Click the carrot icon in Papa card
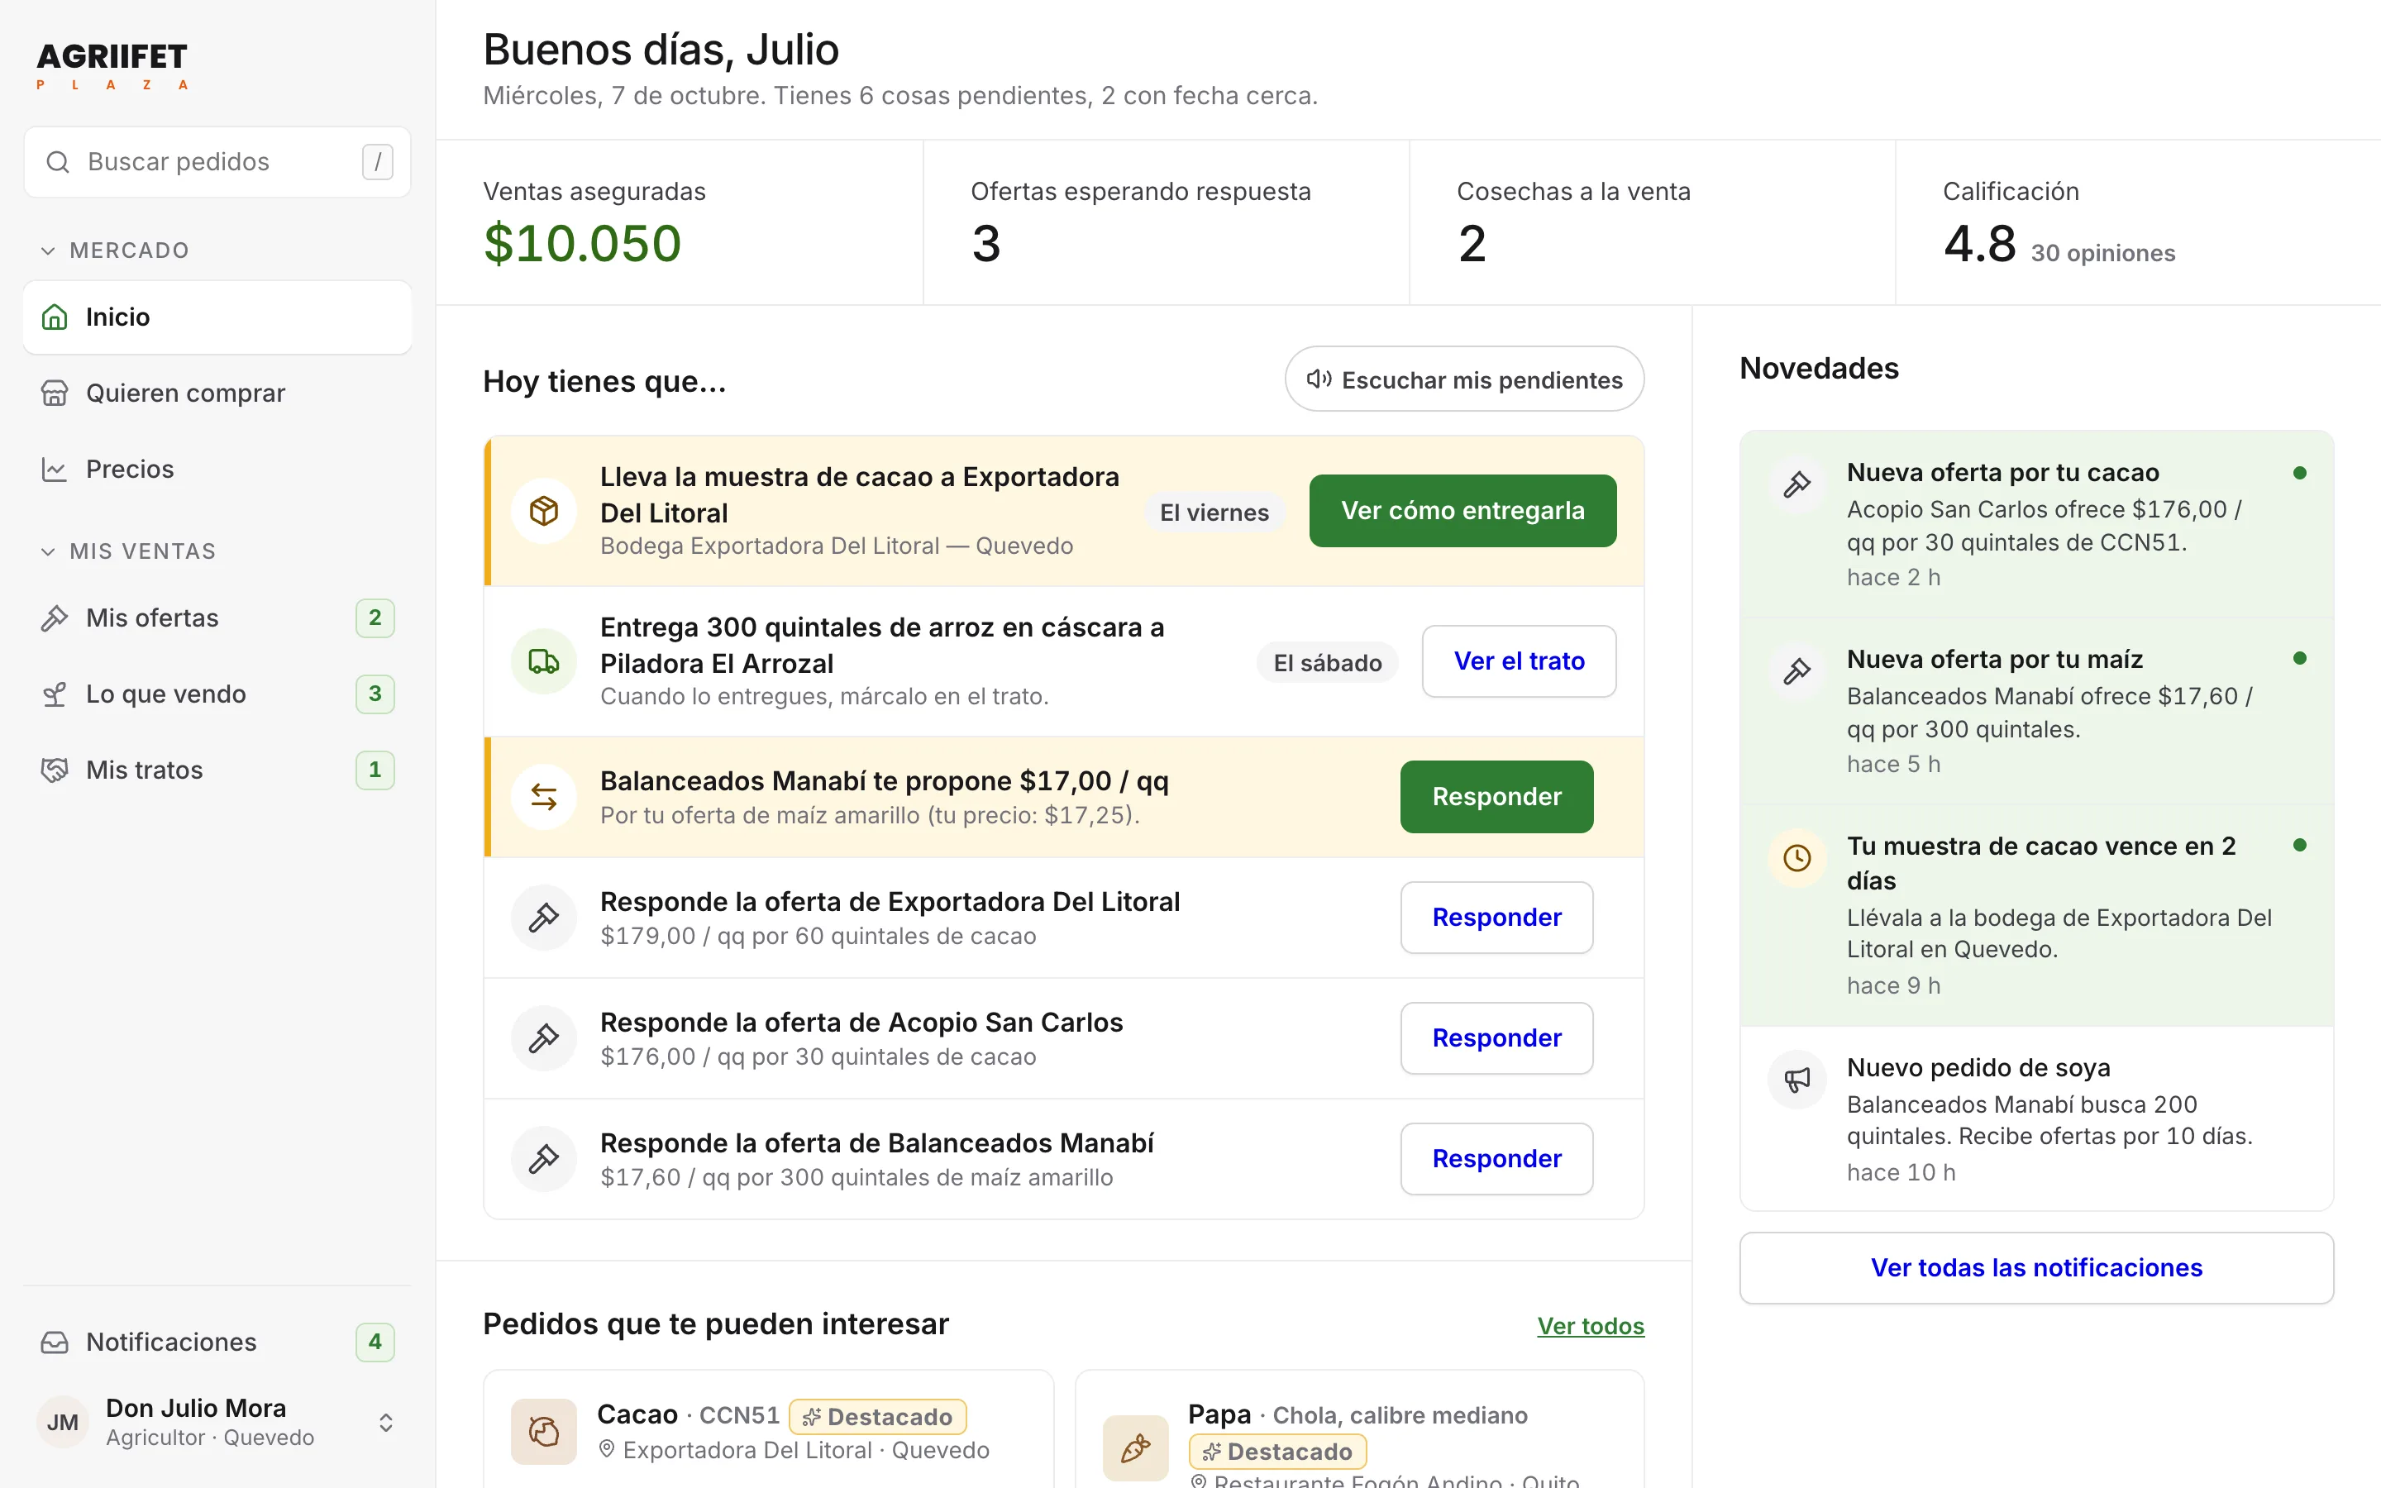The image size is (2381, 1488). (1135, 1447)
